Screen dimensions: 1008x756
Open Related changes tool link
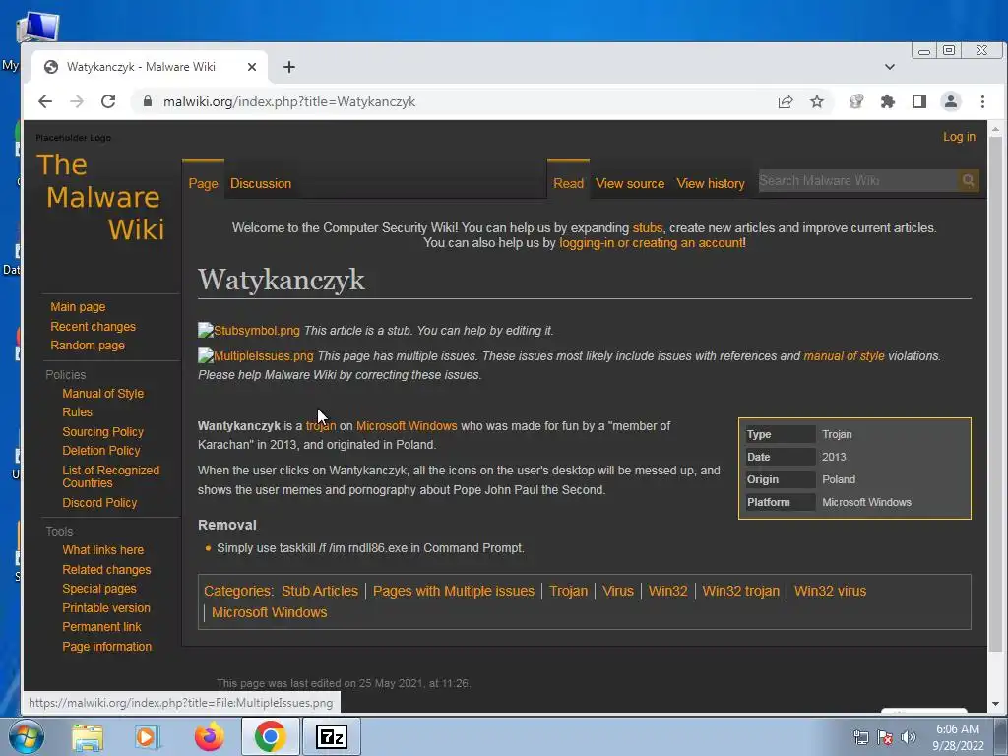click(x=106, y=570)
